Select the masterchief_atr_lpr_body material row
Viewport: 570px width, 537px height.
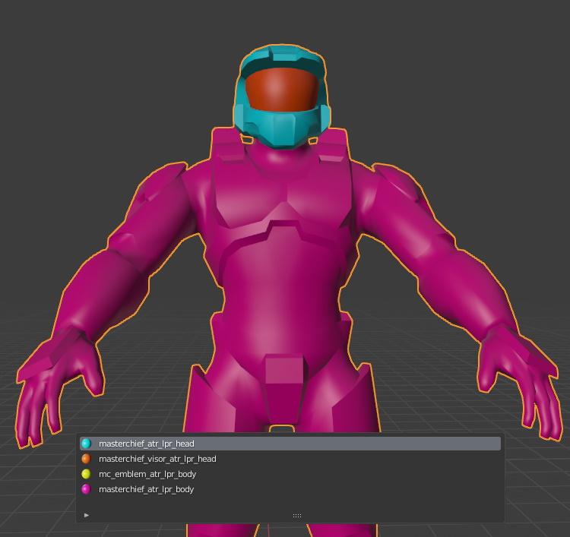click(290, 489)
